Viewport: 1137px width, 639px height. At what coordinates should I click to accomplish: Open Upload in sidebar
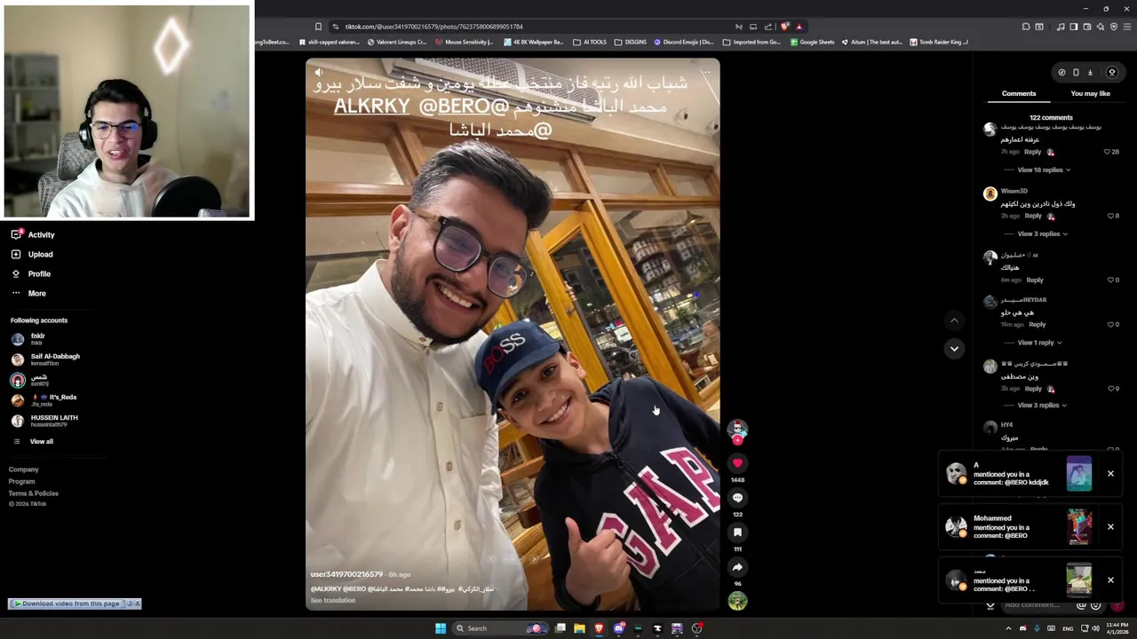pos(32,254)
